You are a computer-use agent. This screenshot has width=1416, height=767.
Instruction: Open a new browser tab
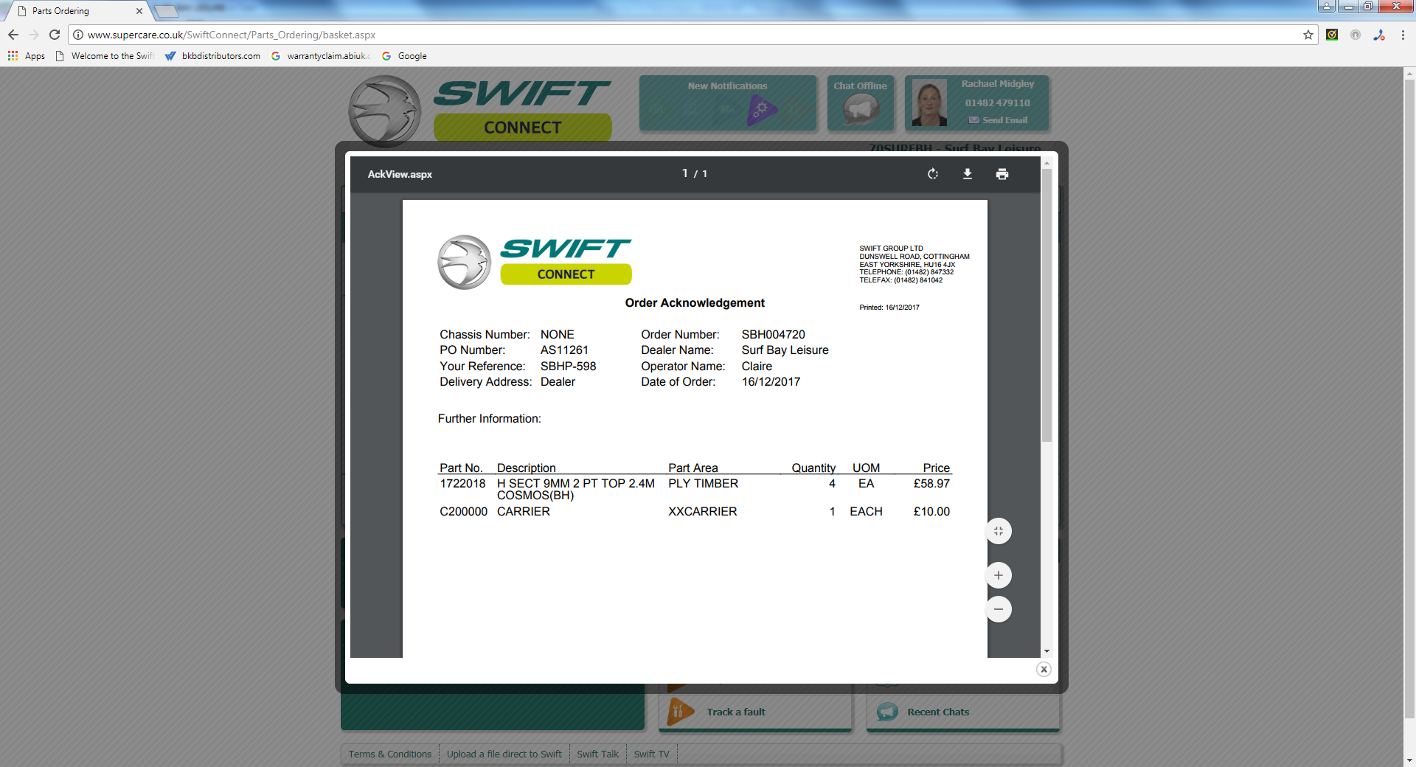click(x=167, y=11)
